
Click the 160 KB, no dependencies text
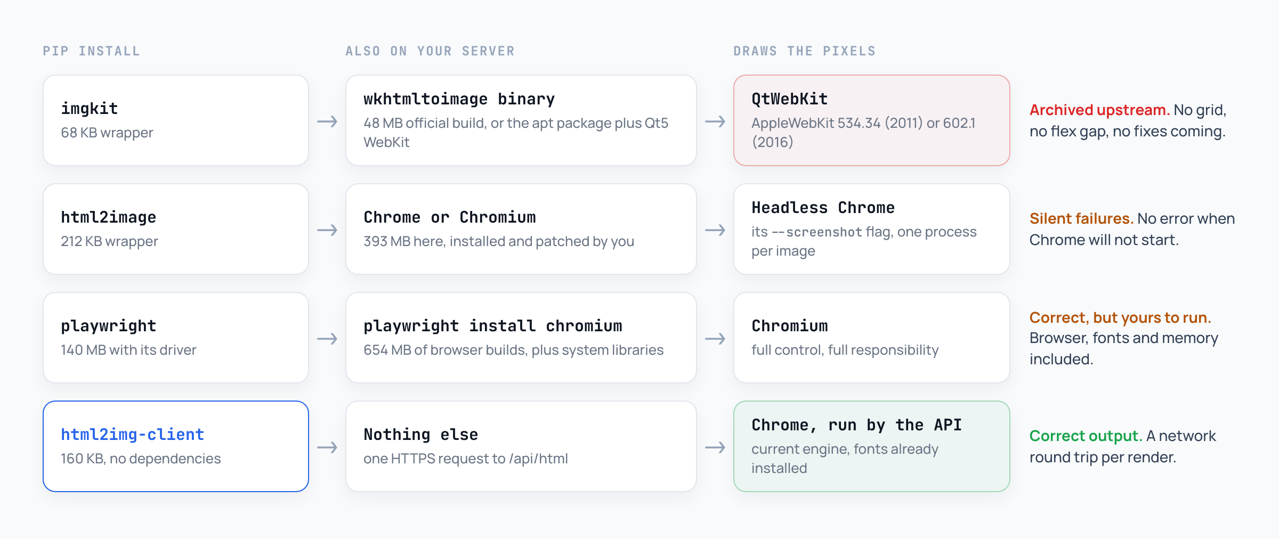[x=141, y=459]
